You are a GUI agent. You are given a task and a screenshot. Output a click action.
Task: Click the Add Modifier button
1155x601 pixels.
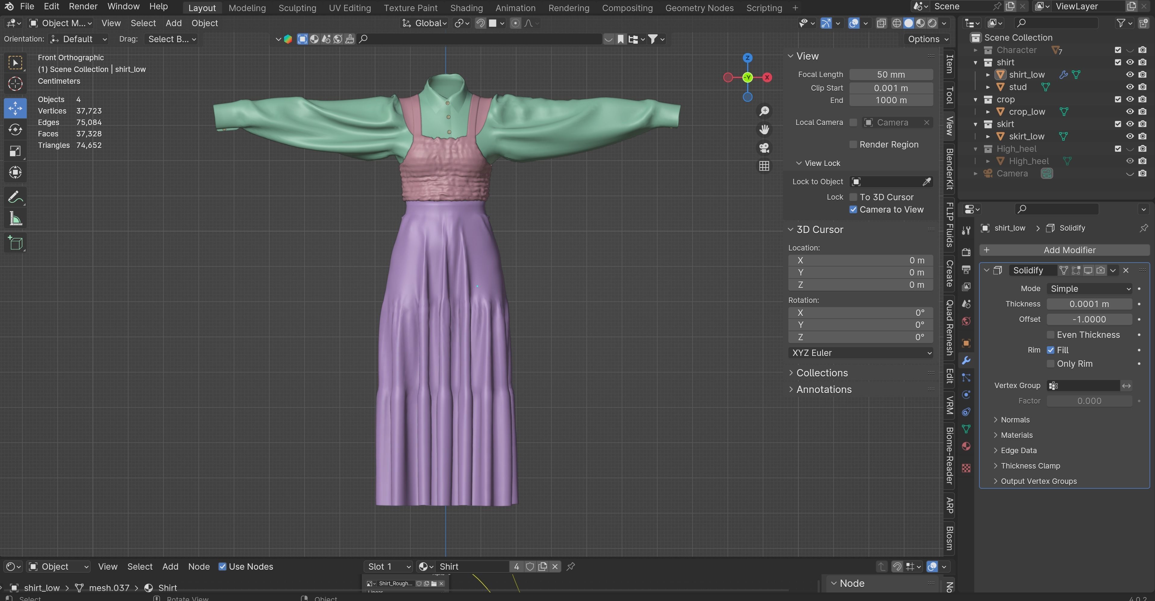(1064, 250)
